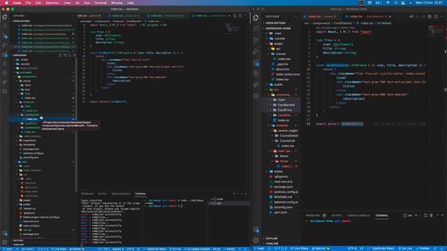Switch to OUTPUT tab in right window panel
The image size is (447, 251).
point(337,215)
